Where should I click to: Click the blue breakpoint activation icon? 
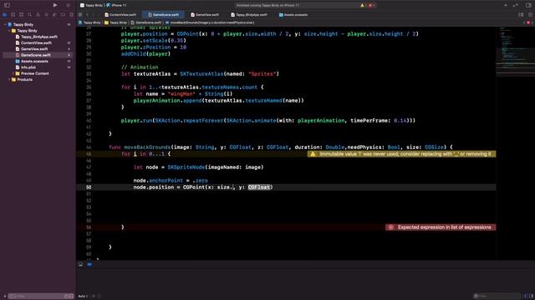[x=89, y=264]
